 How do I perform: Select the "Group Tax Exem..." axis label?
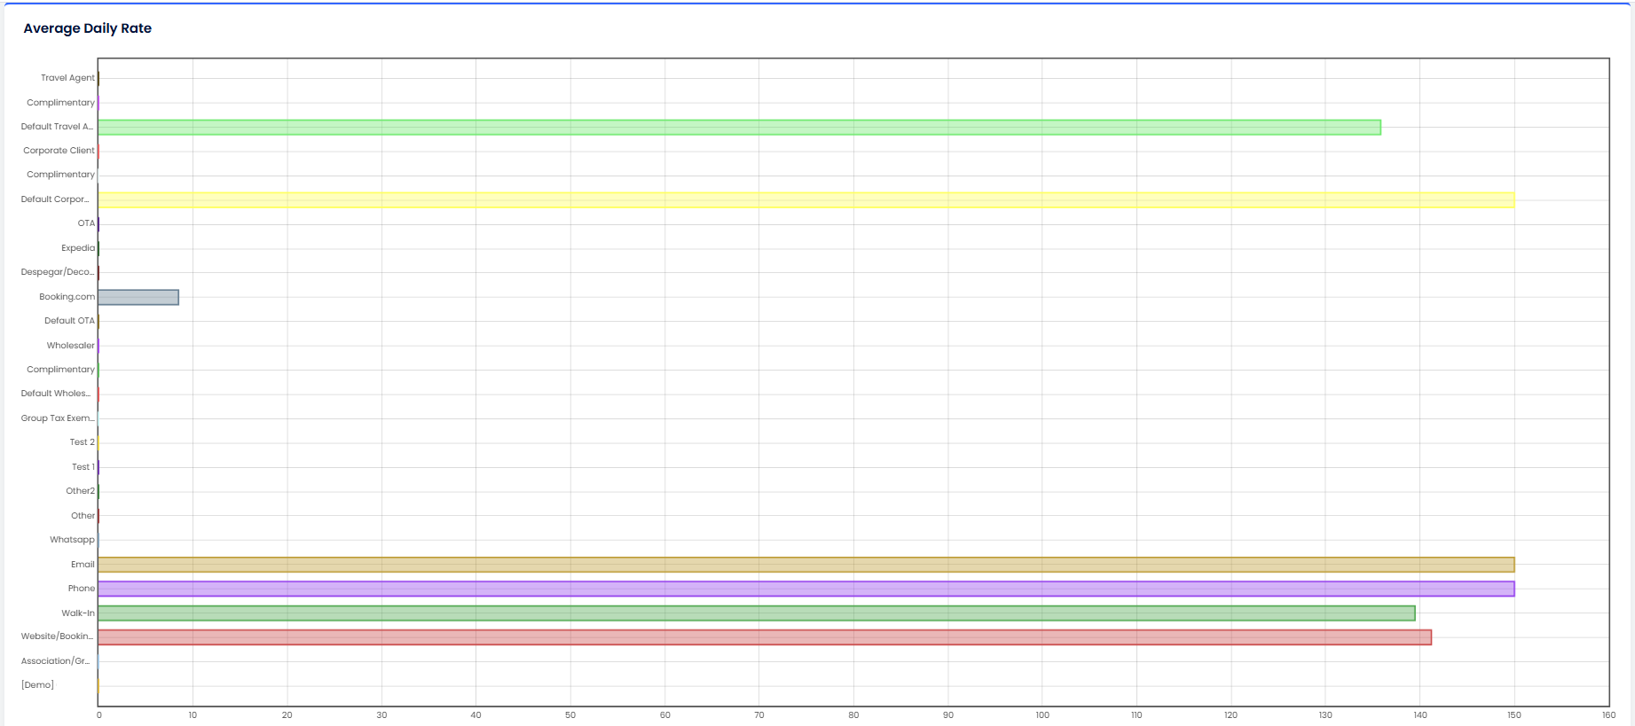click(x=58, y=418)
